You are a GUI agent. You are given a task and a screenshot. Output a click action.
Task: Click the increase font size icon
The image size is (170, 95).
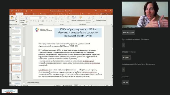point(47,18)
